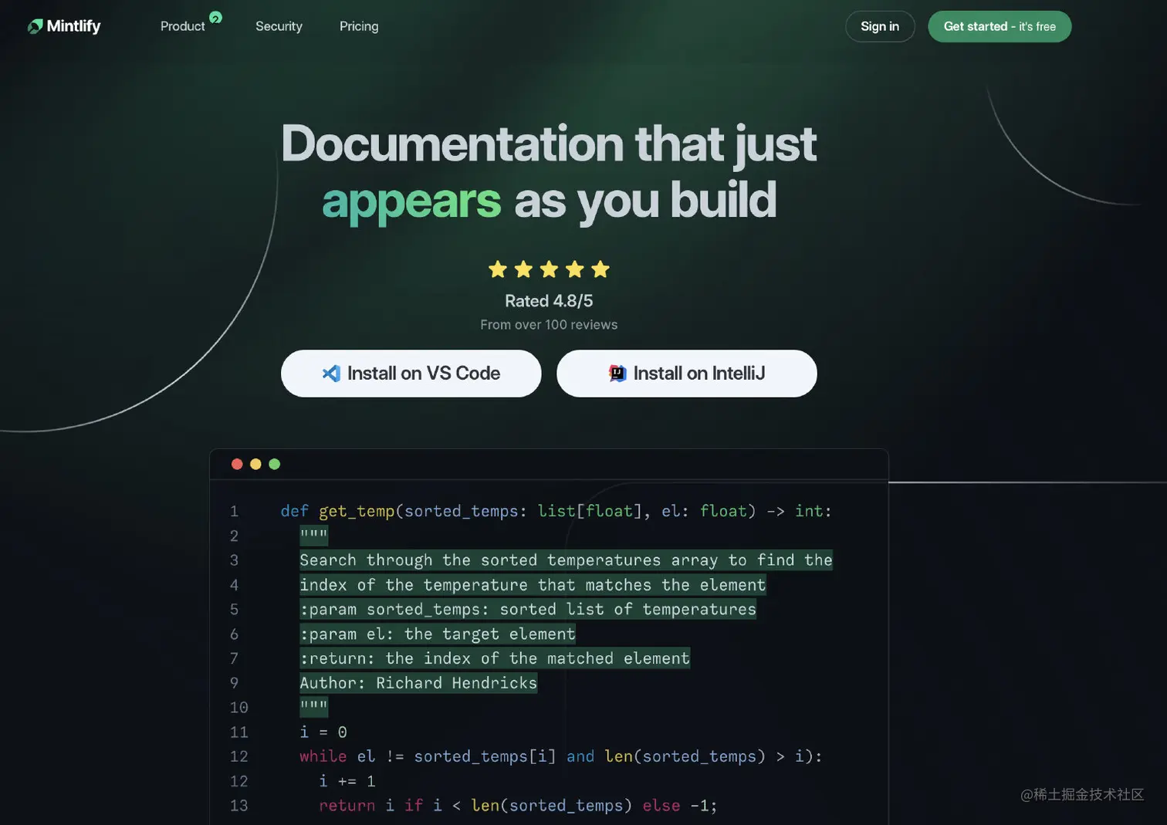Viewport: 1167px width, 825px height.
Task: Click the second rating star
Action: click(x=523, y=269)
